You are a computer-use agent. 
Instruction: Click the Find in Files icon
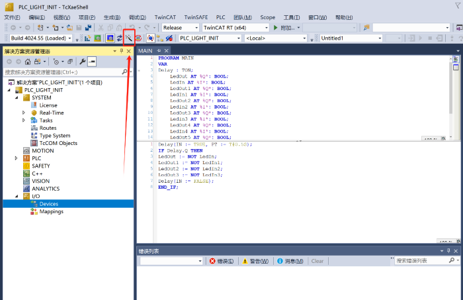pyautogui.click(x=366, y=28)
